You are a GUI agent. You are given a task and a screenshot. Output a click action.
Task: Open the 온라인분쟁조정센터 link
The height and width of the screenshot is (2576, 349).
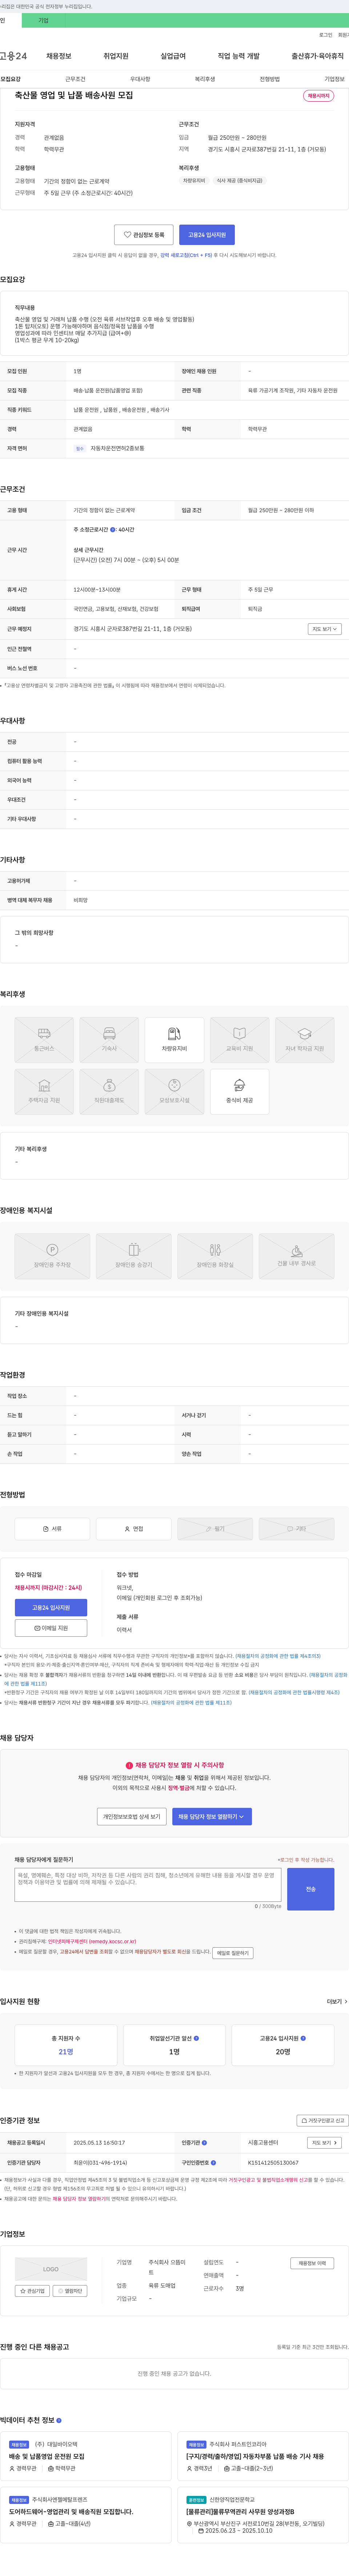tap(92, 1942)
